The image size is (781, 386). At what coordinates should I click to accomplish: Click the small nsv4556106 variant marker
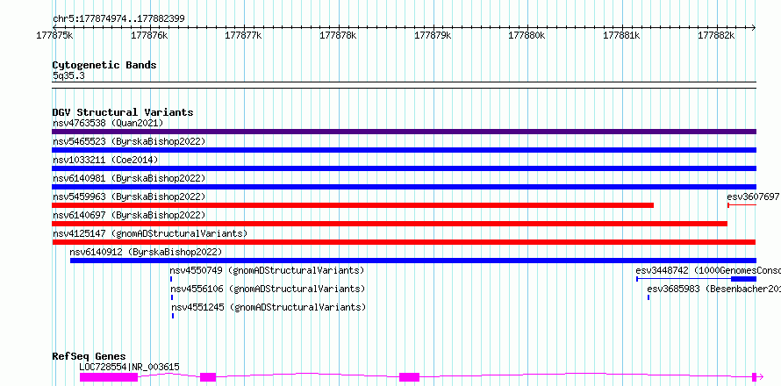coord(172,297)
